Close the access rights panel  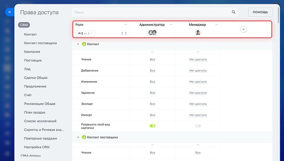tap(9, 12)
